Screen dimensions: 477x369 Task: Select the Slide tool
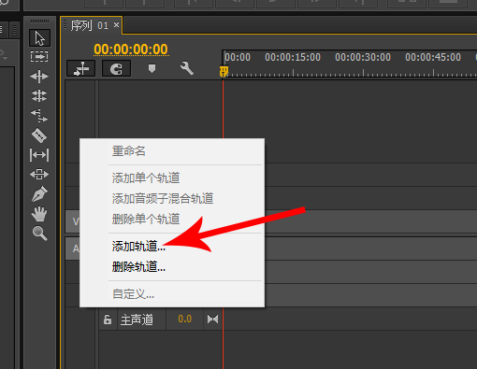[39, 174]
